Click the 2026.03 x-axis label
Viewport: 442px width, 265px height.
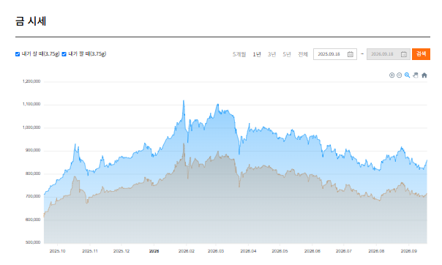click(216, 251)
